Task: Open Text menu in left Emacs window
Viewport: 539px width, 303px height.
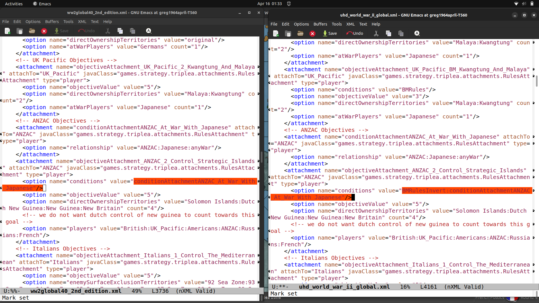Action: pyautogui.click(x=95, y=22)
